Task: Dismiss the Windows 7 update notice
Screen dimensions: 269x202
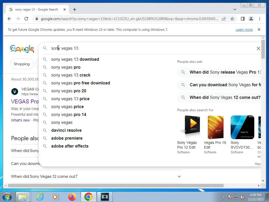Action: 259,29
